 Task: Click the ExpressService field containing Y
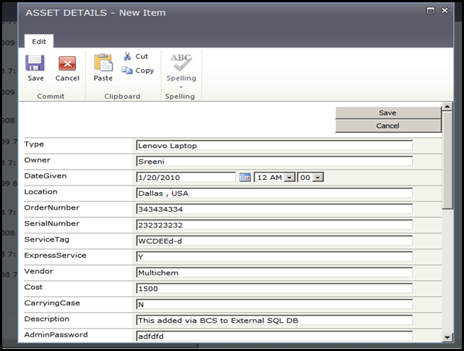point(275,256)
